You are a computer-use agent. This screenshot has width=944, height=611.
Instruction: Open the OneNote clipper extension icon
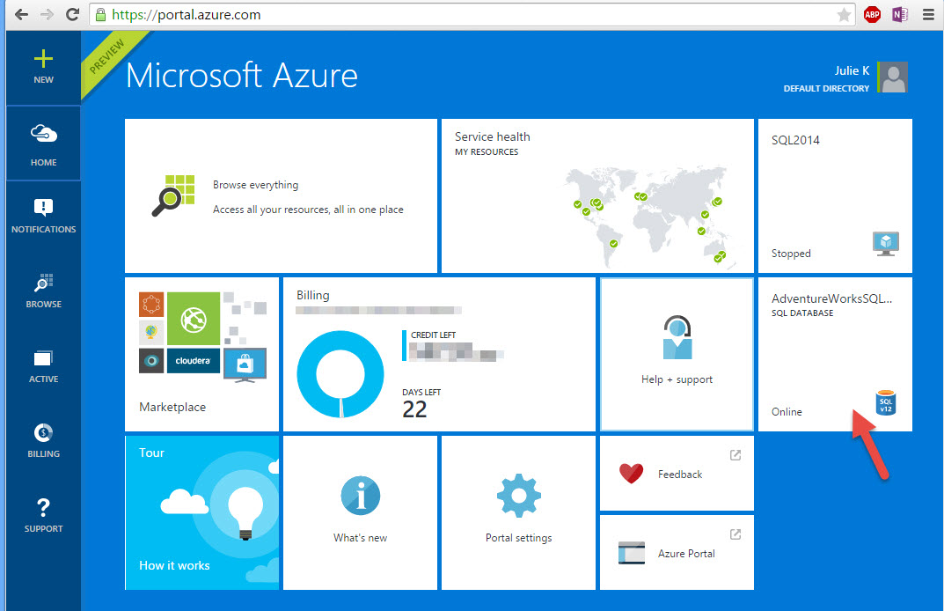899,14
